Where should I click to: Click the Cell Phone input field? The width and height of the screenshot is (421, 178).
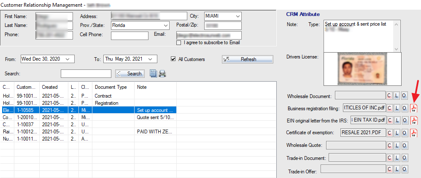coord(130,36)
